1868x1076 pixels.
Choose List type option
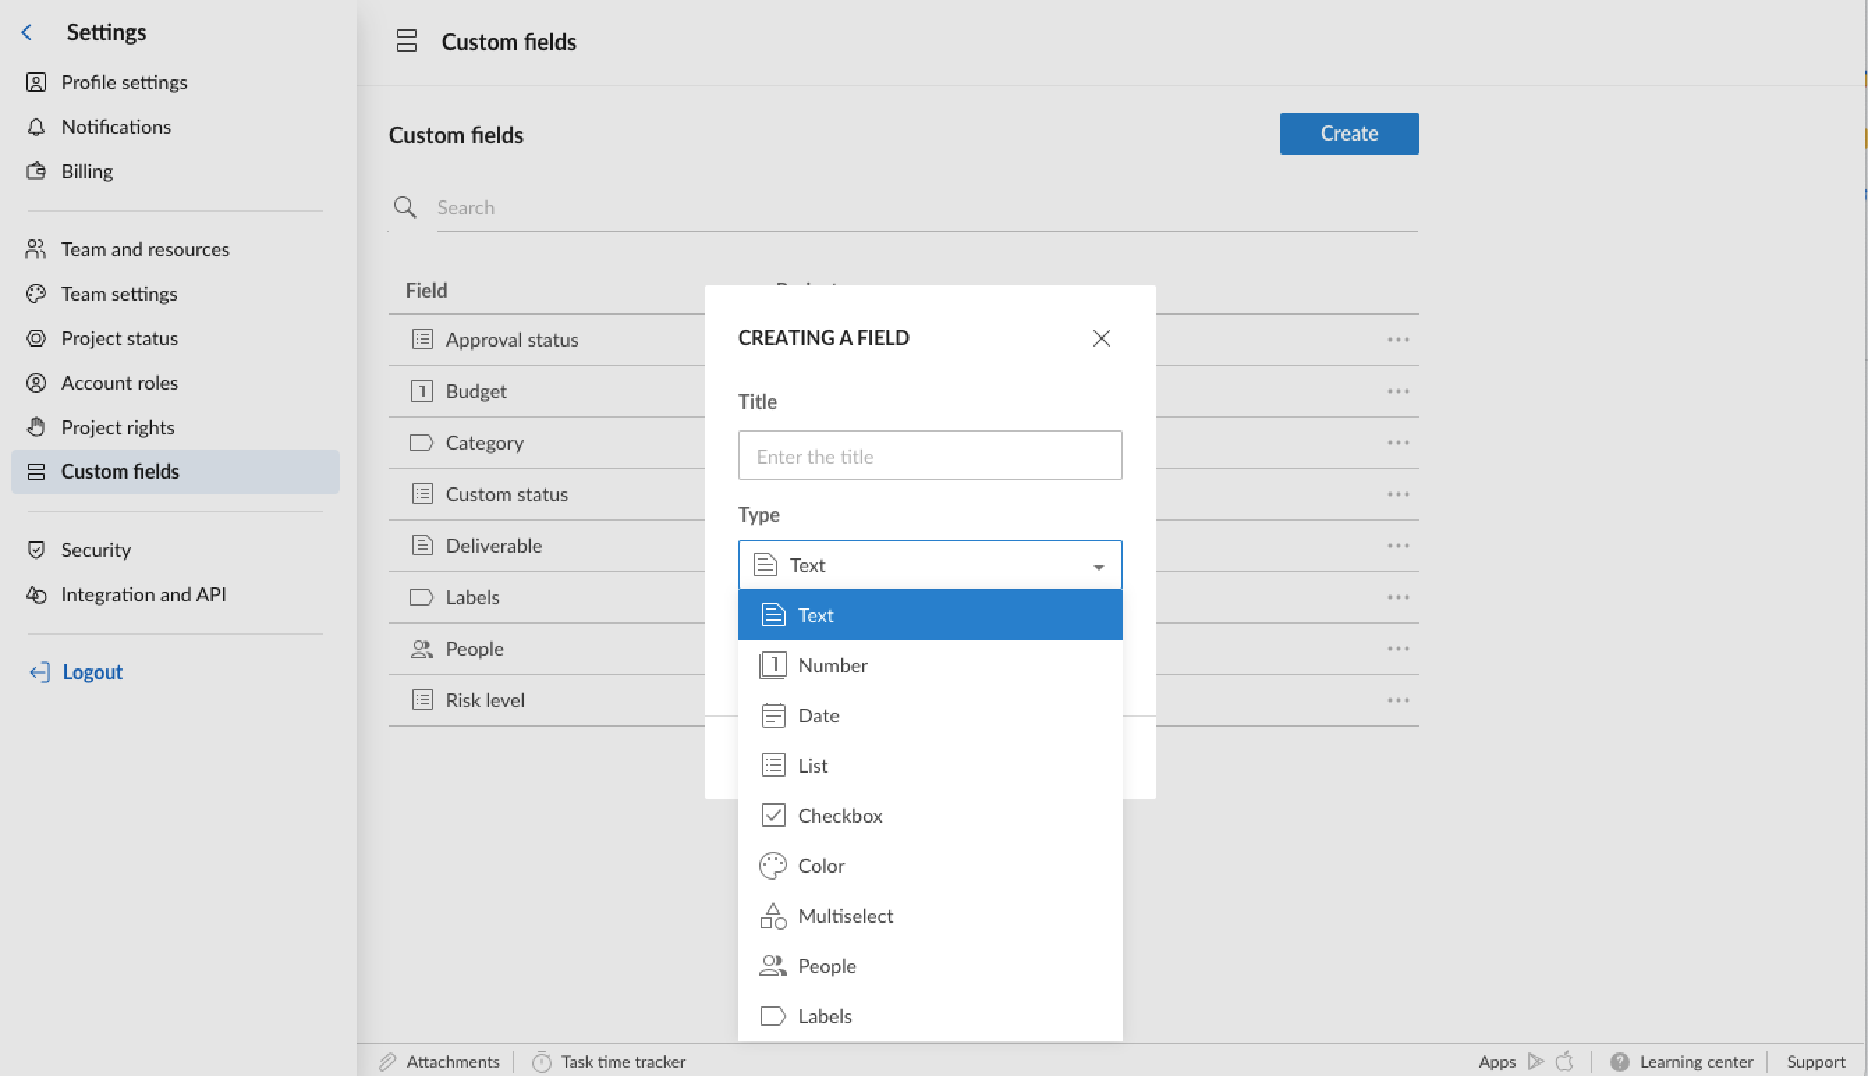point(930,766)
